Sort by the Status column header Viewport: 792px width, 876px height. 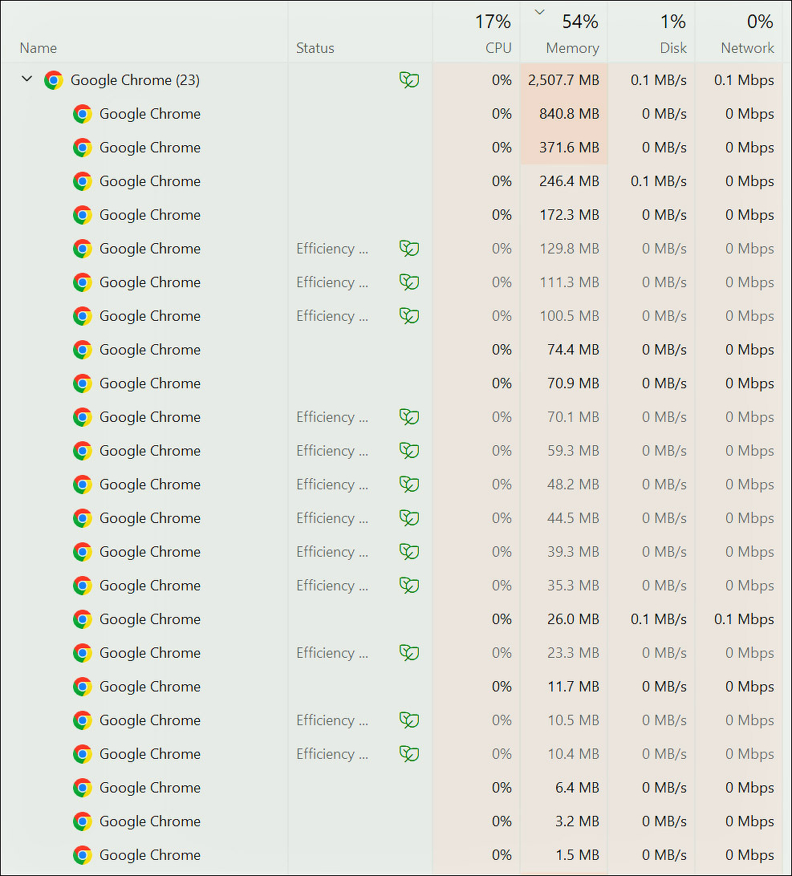coord(315,48)
